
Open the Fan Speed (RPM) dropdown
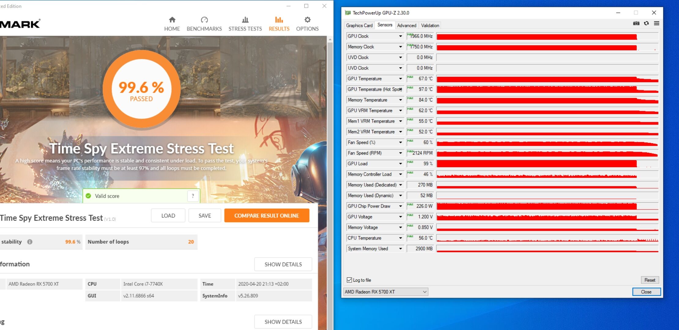400,153
